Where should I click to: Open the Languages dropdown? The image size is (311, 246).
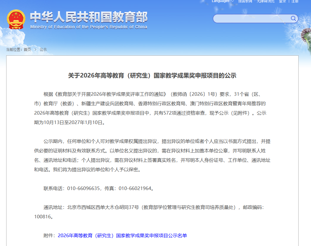[223, 1]
